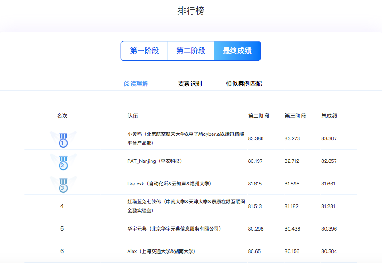
Task: Select the 最终成绩 tab
Action: click(237, 51)
